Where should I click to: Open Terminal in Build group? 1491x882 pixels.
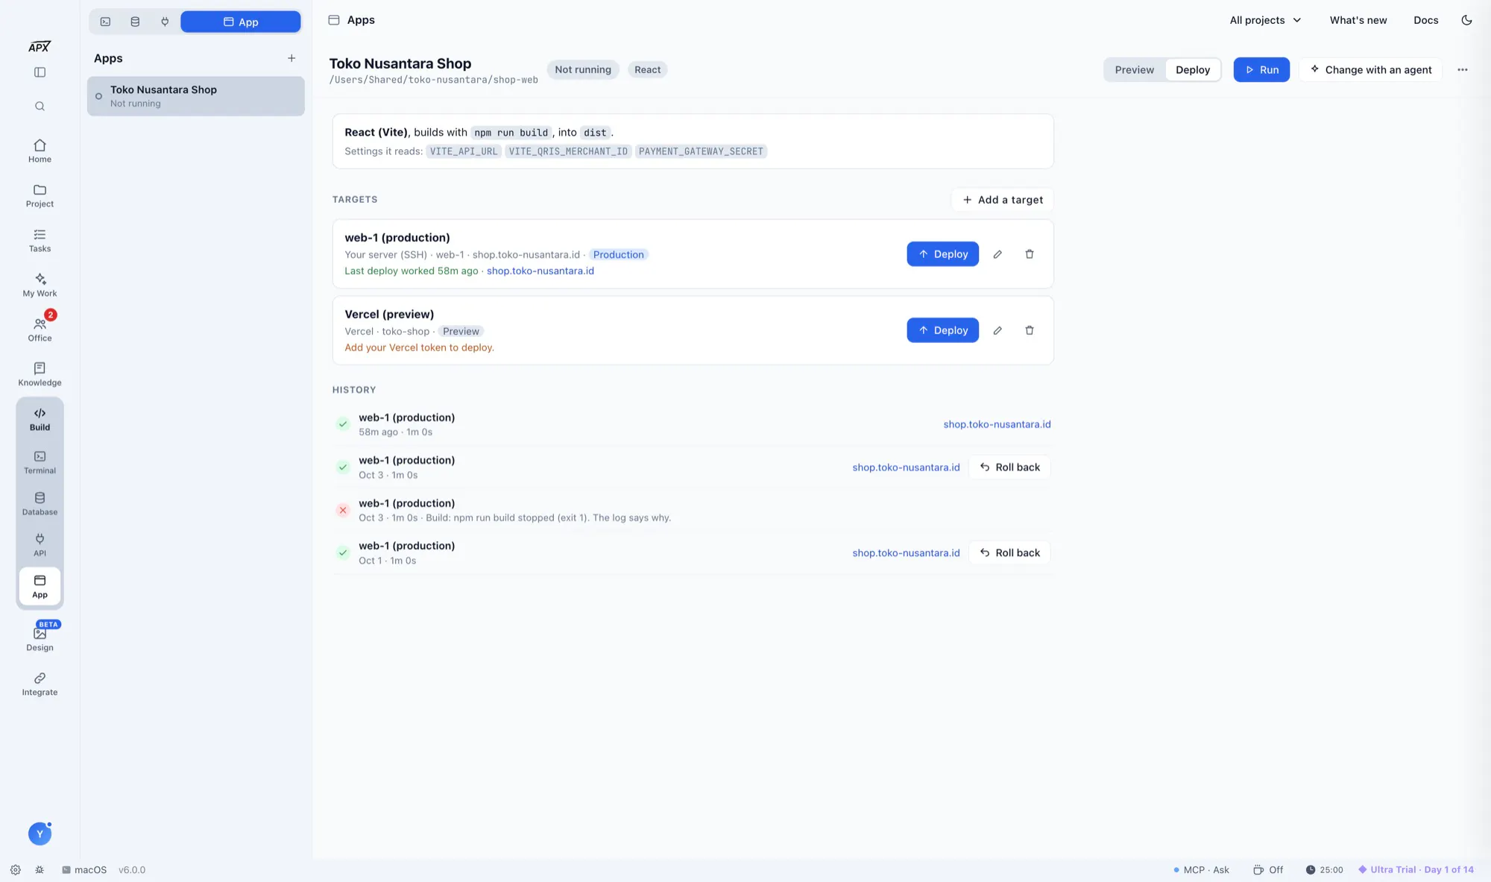point(40,462)
